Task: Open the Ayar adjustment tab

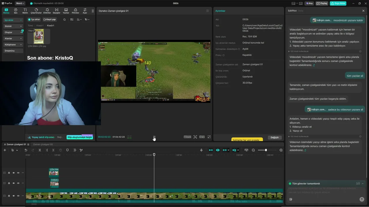Action: click(x=85, y=11)
